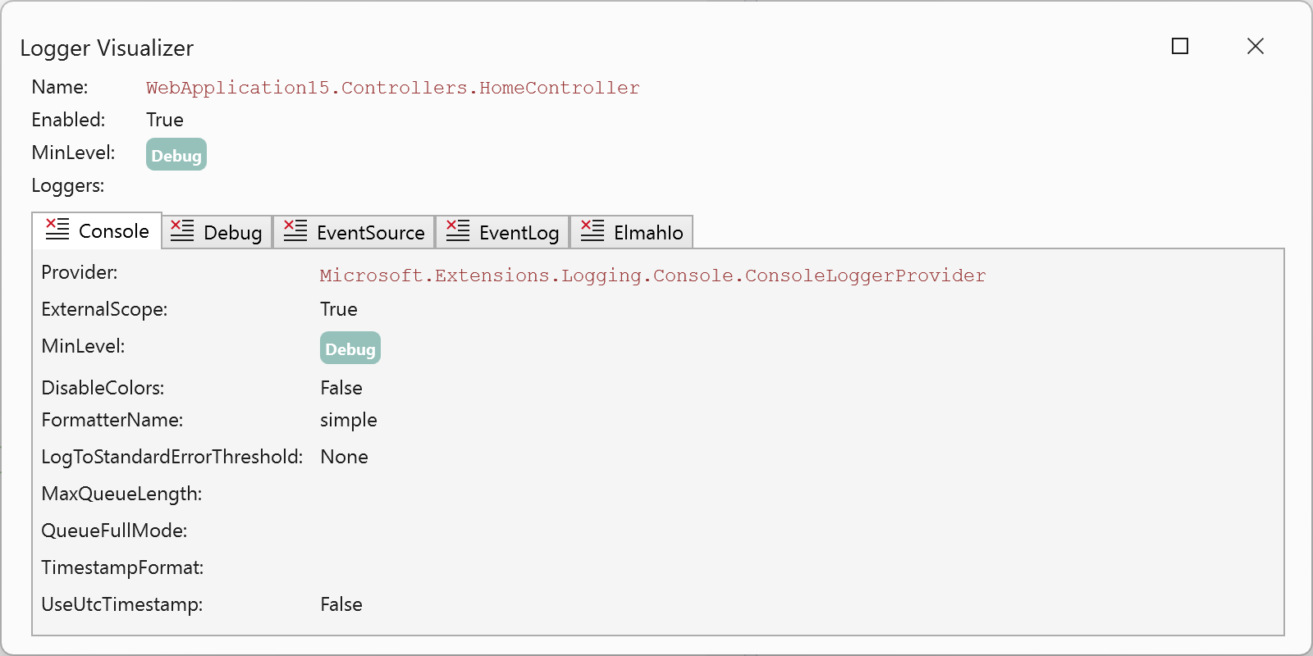Switch to the EventSource logger tab
This screenshot has width=1313, height=656.
tap(370, 233)
